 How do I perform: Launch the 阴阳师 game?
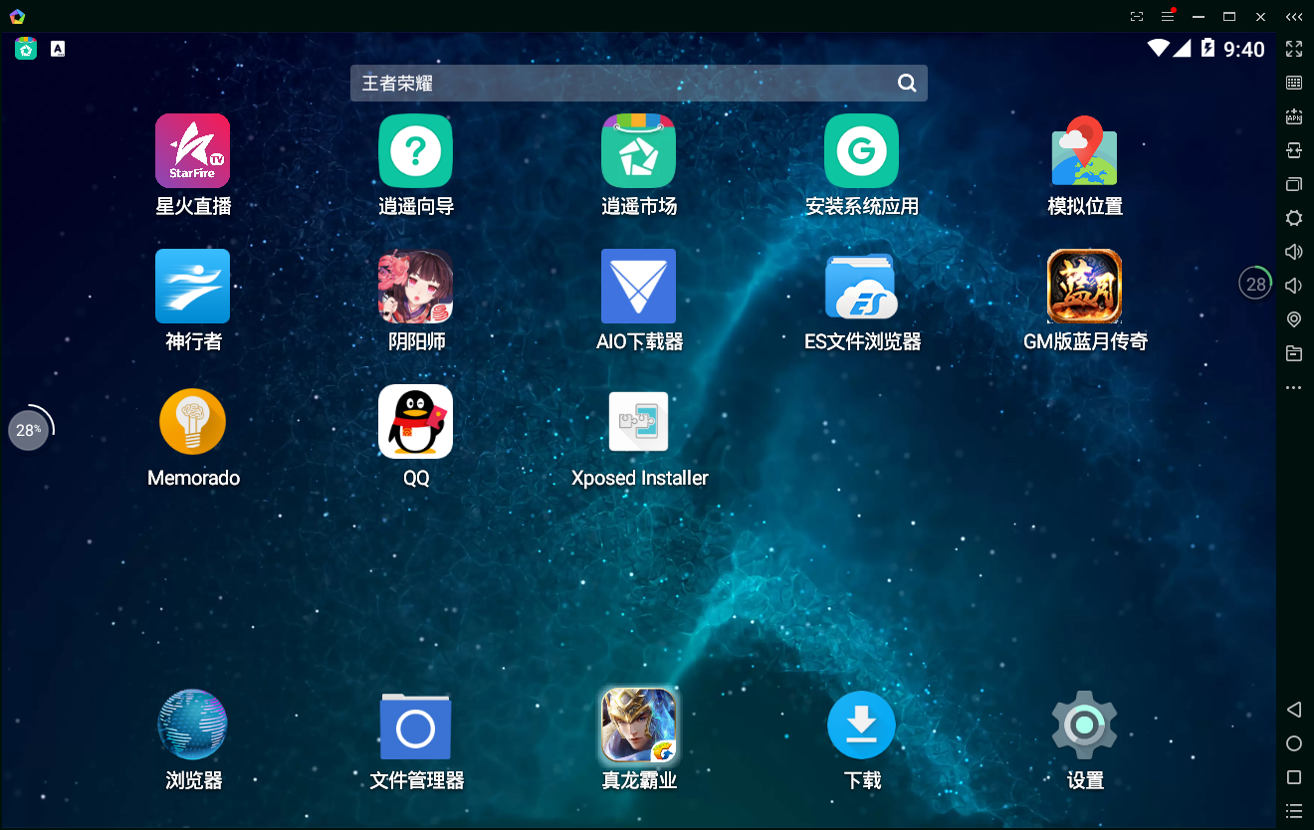416,286
